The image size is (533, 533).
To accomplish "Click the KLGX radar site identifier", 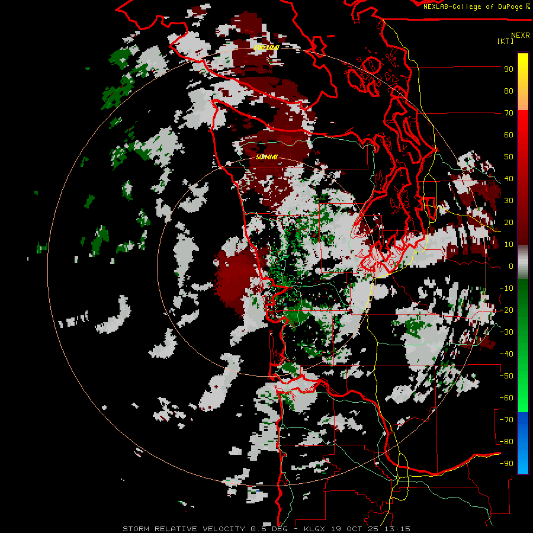I will pyautogui.click(x=315, y=529).
